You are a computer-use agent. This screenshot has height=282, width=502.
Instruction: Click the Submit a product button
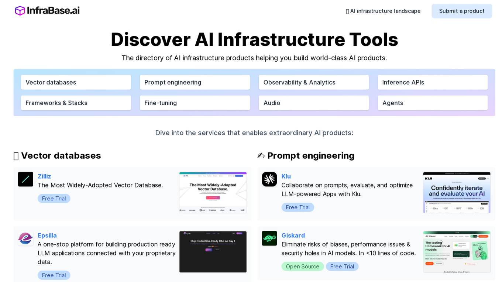click(x=462, y=11)
